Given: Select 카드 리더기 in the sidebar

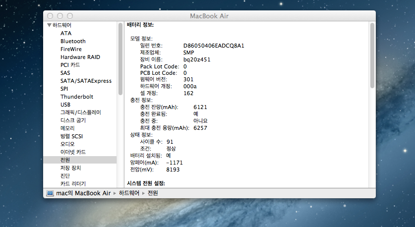Looking at the screenshot, I should 73,184.
